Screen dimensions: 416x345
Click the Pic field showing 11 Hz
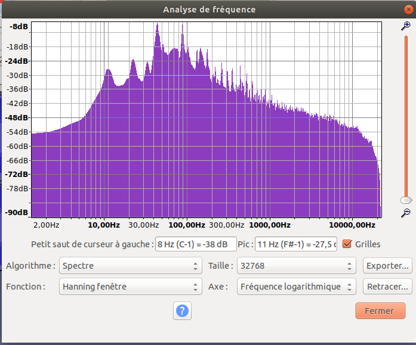click(x=296, y=244)
